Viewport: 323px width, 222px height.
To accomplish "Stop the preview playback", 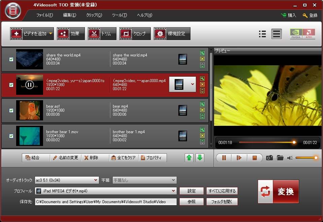I will click(x=255, y=158).
